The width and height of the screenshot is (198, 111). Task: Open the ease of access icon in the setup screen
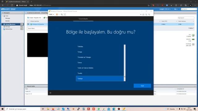[50, 93]
